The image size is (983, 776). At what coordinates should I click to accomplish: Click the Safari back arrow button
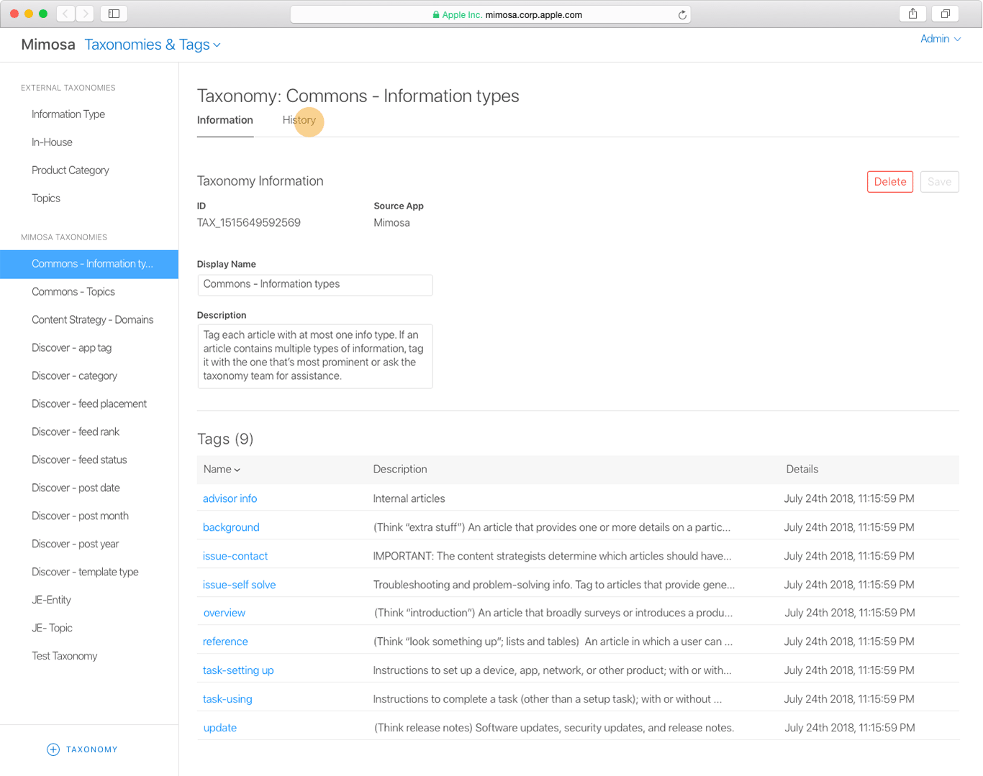65,14
